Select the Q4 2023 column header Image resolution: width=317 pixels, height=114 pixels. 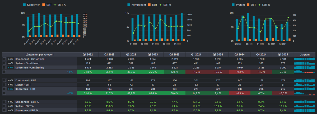coord(174,55)
